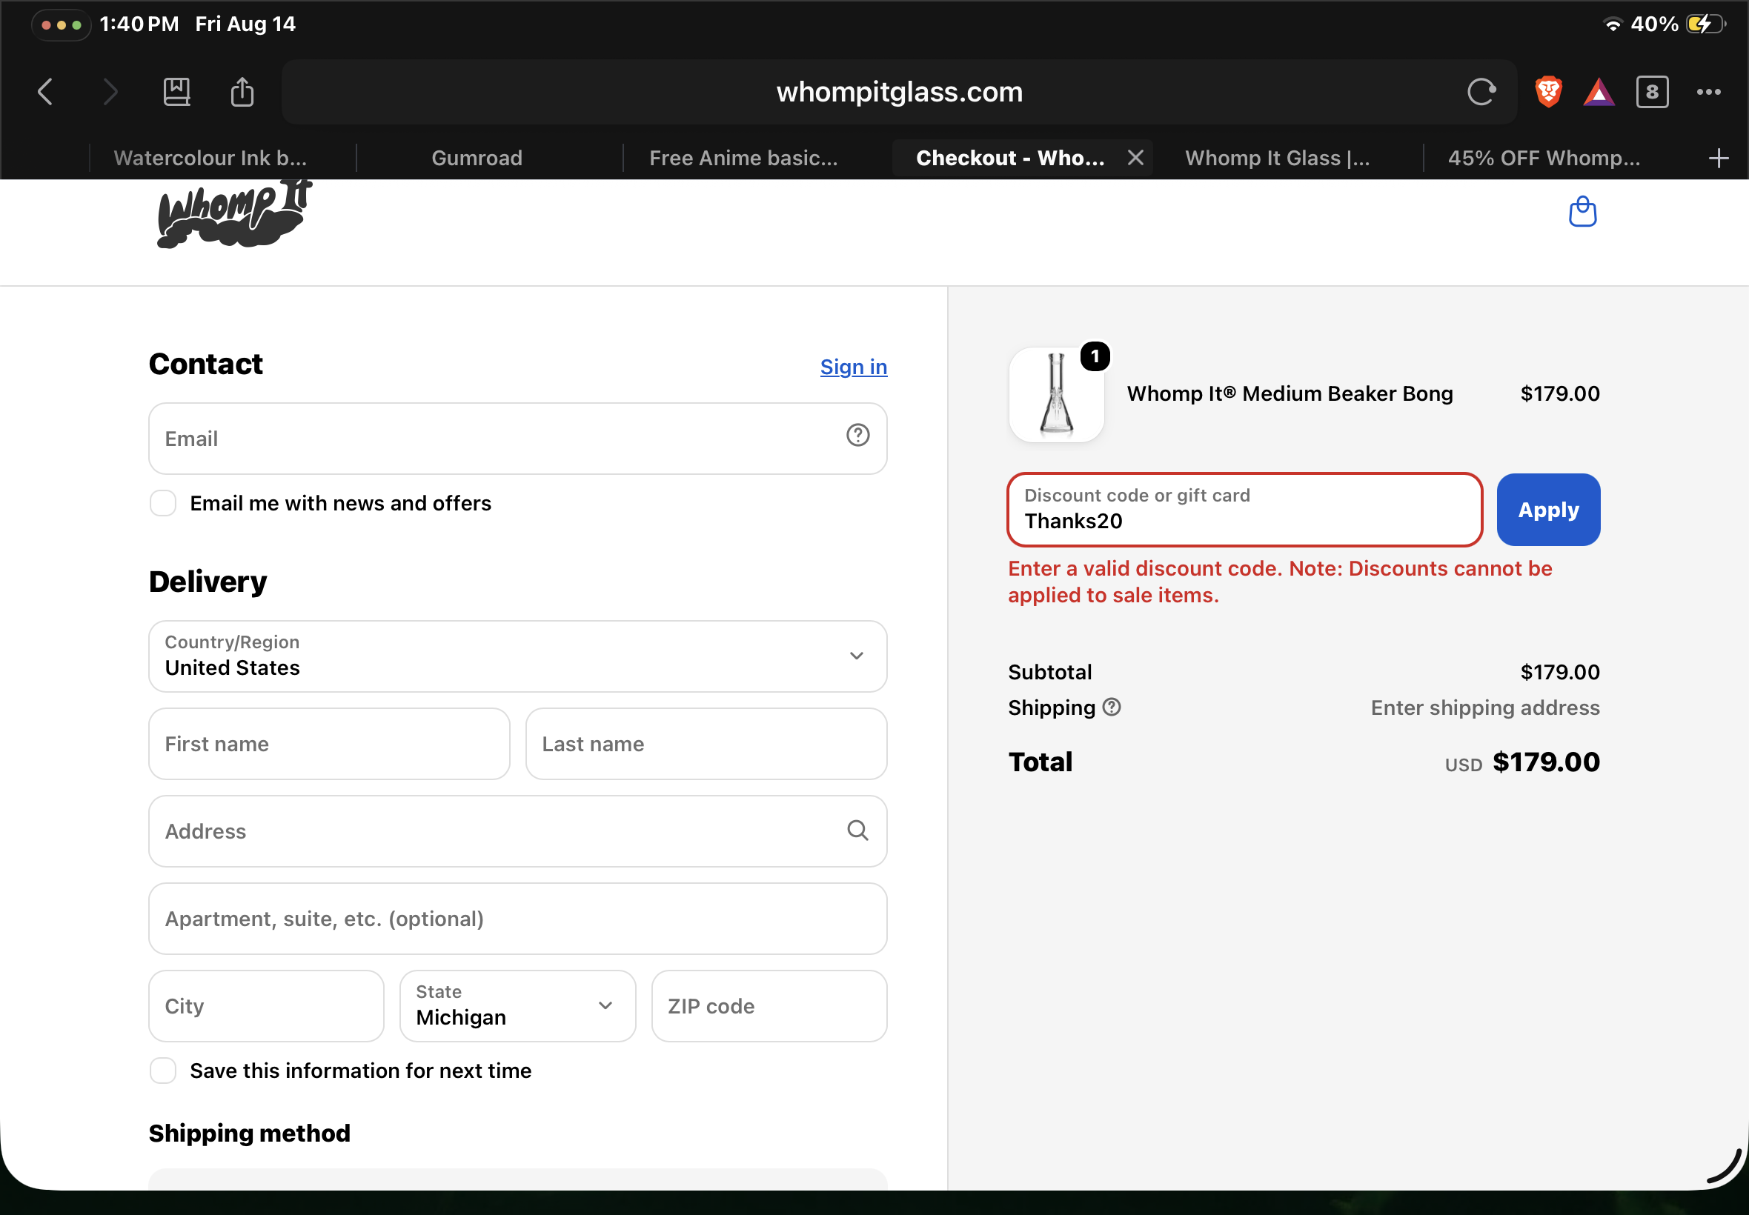Image resolution: width=1749 pixels, height=1215 pixels.
Task: Focus the Address input field
Action: [x=518, y=830]
